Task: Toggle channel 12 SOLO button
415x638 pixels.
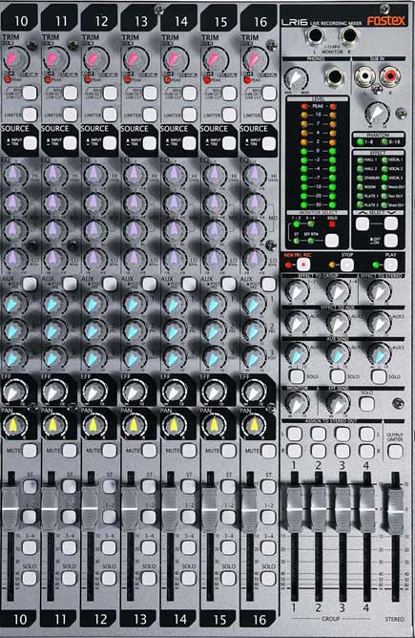Action: [109, 578]
